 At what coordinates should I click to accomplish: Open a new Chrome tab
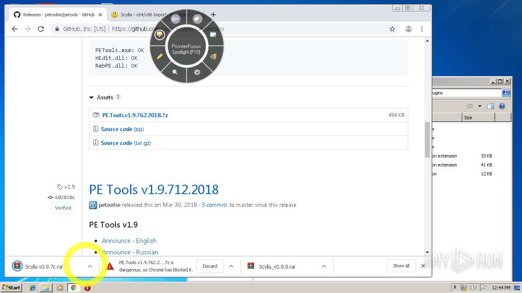[213, 15]
